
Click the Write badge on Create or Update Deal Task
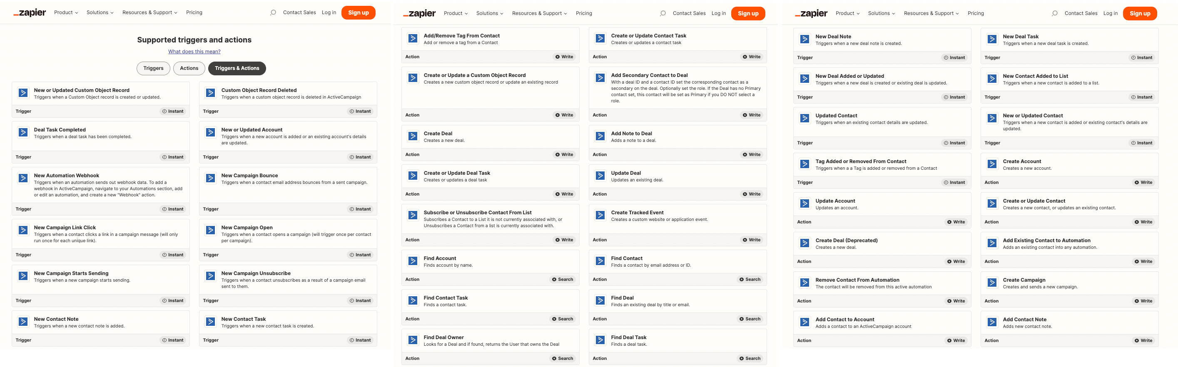pyautogui.click(x=564, y=194)
